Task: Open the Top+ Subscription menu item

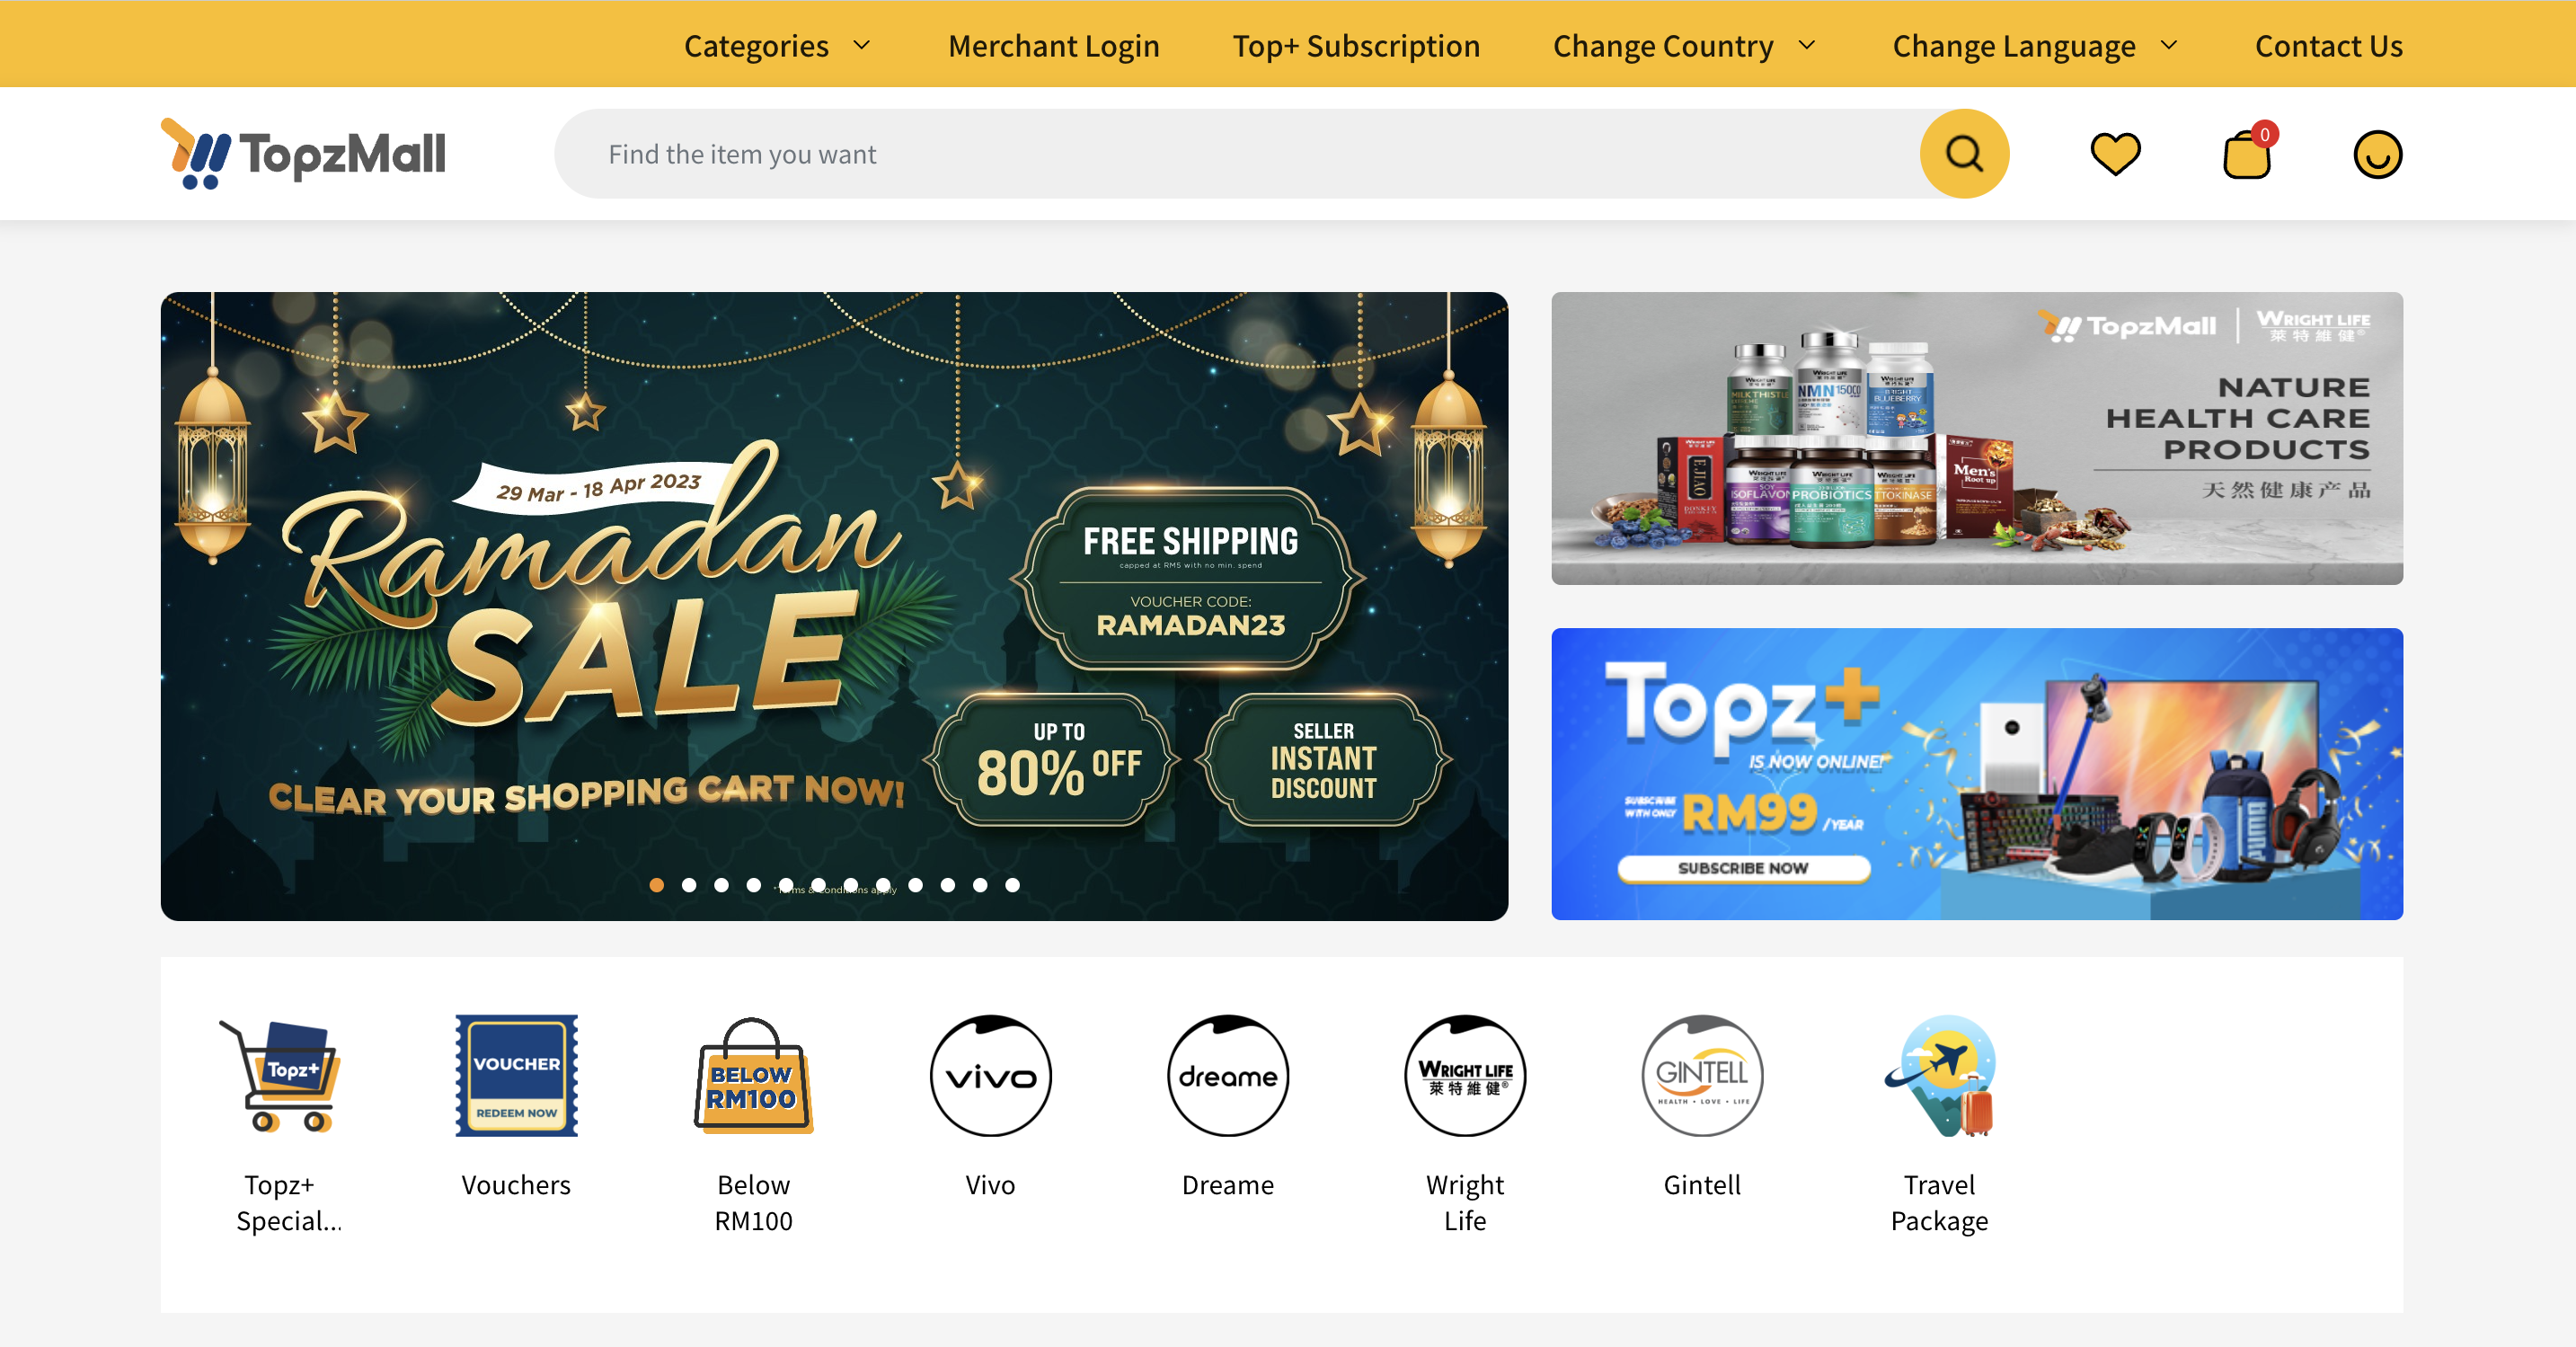Action: coord(1356,45)
